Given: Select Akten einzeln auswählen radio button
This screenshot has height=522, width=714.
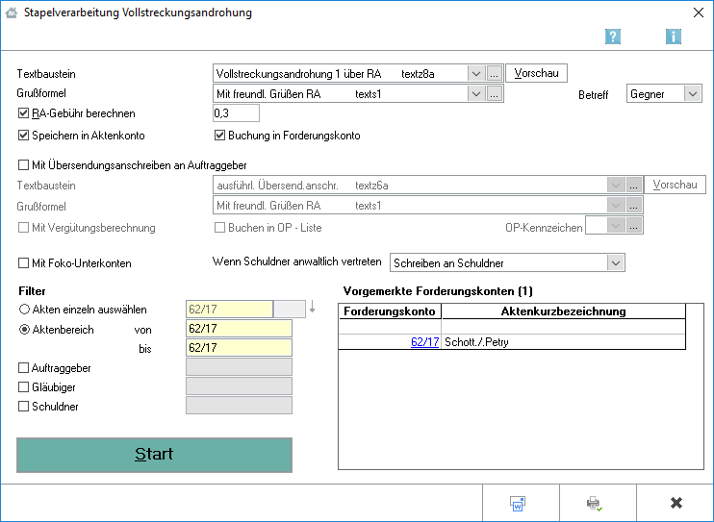Looking at the screenshot, I should [24, 310].
